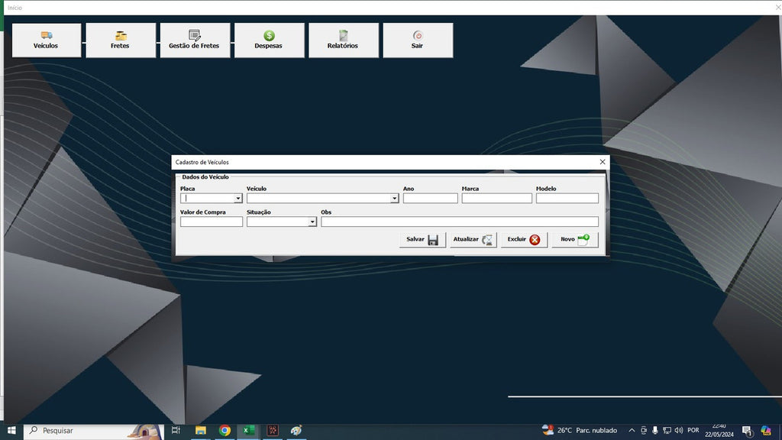Click the 'Dados do Veículo' group caption
This screenshot has height=440, width=782.
click(205, 176)
